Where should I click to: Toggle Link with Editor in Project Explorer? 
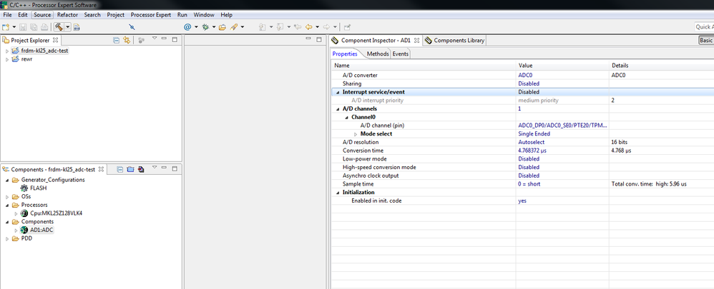127,40
